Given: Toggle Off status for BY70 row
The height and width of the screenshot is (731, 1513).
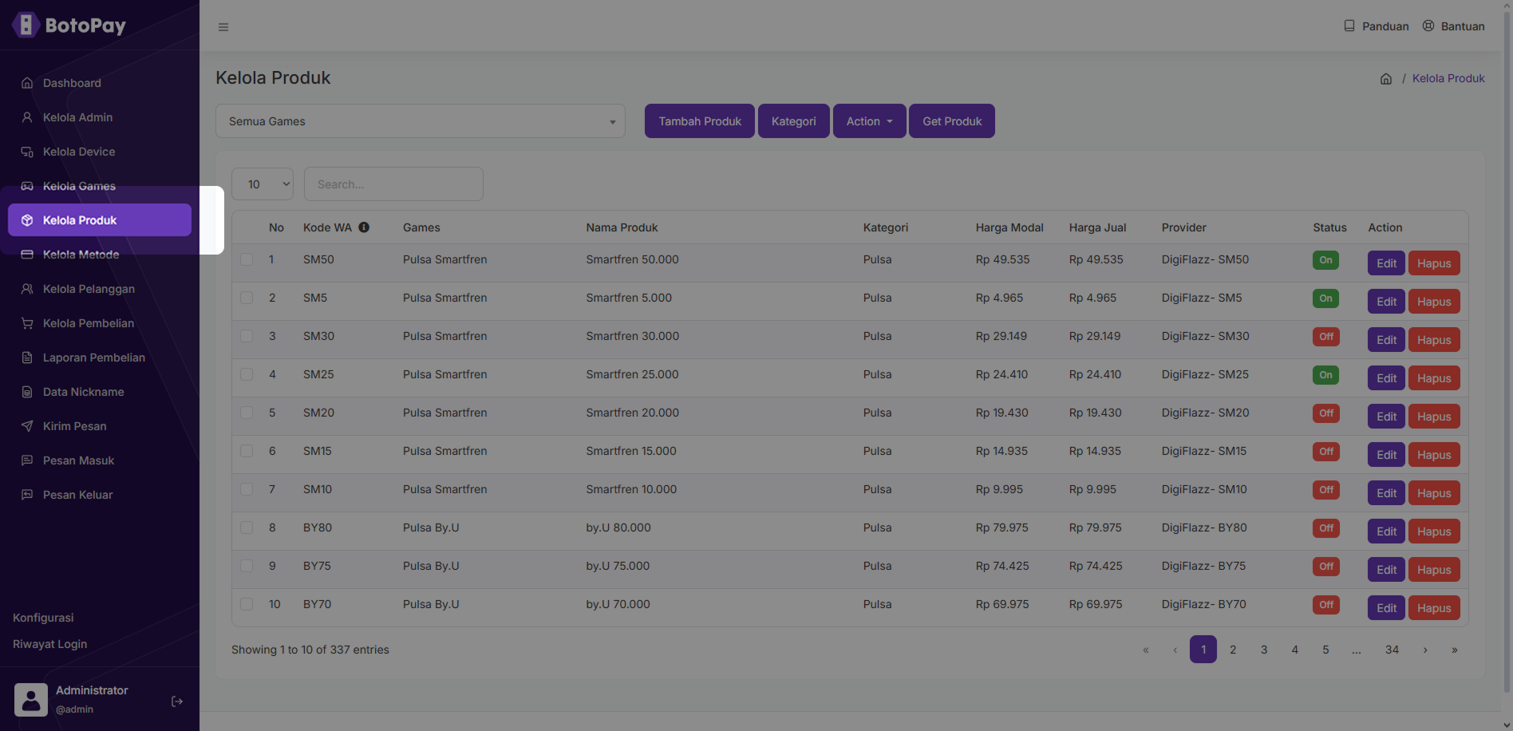Looking at the screenshot, I should 1325,605.
